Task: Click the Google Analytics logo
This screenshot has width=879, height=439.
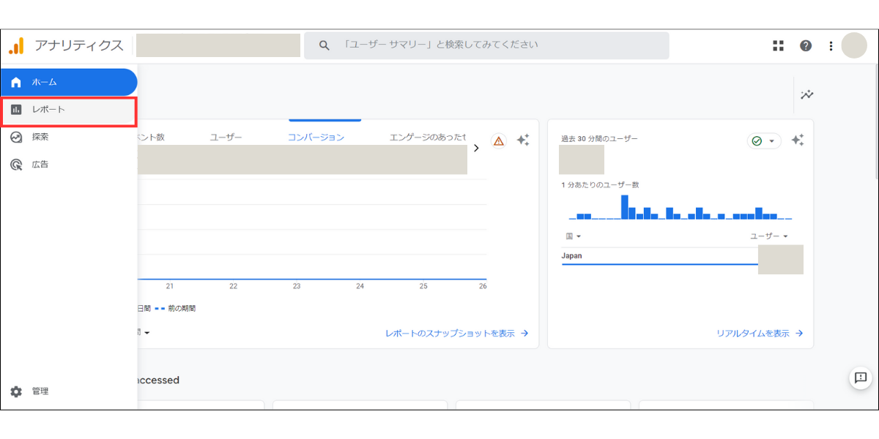Action: click(x=16, y=45)
